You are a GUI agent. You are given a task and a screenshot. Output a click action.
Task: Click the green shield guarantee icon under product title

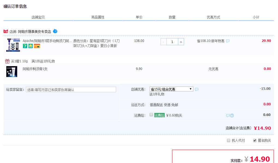click(x=31, y=46)
